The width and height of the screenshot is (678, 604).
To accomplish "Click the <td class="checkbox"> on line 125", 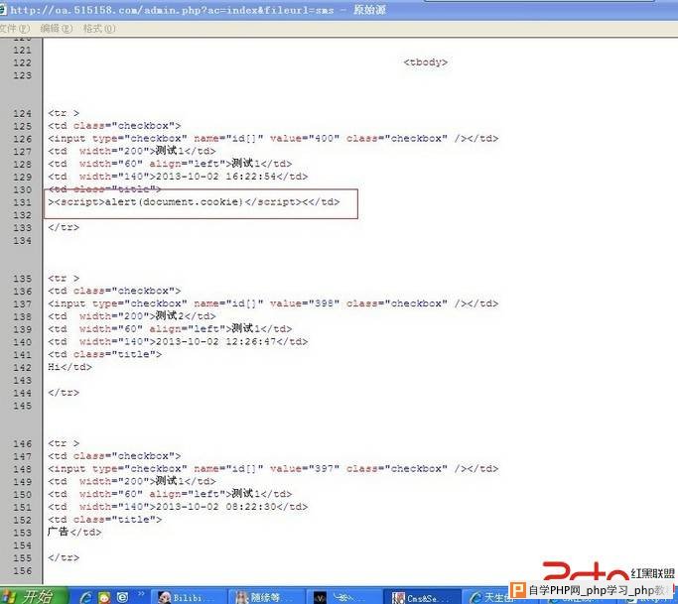I will click(114, 126).
